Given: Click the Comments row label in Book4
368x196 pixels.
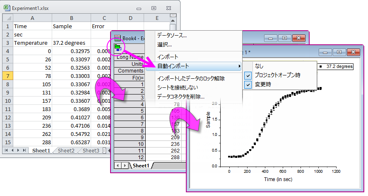Looking at the screenshot, I should click(x=129, y=71).
